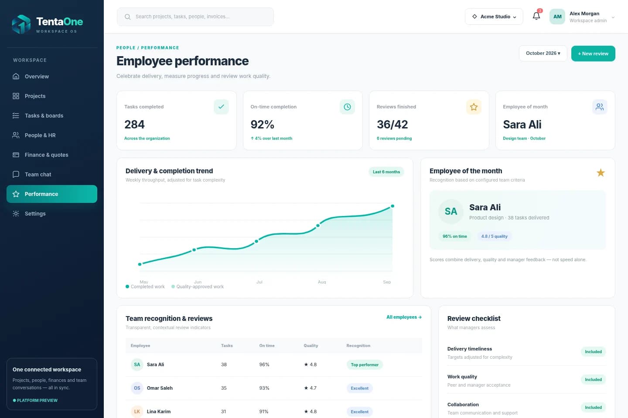
Task: Click the Sep data point on the trend chart
Action: [392, 206]
